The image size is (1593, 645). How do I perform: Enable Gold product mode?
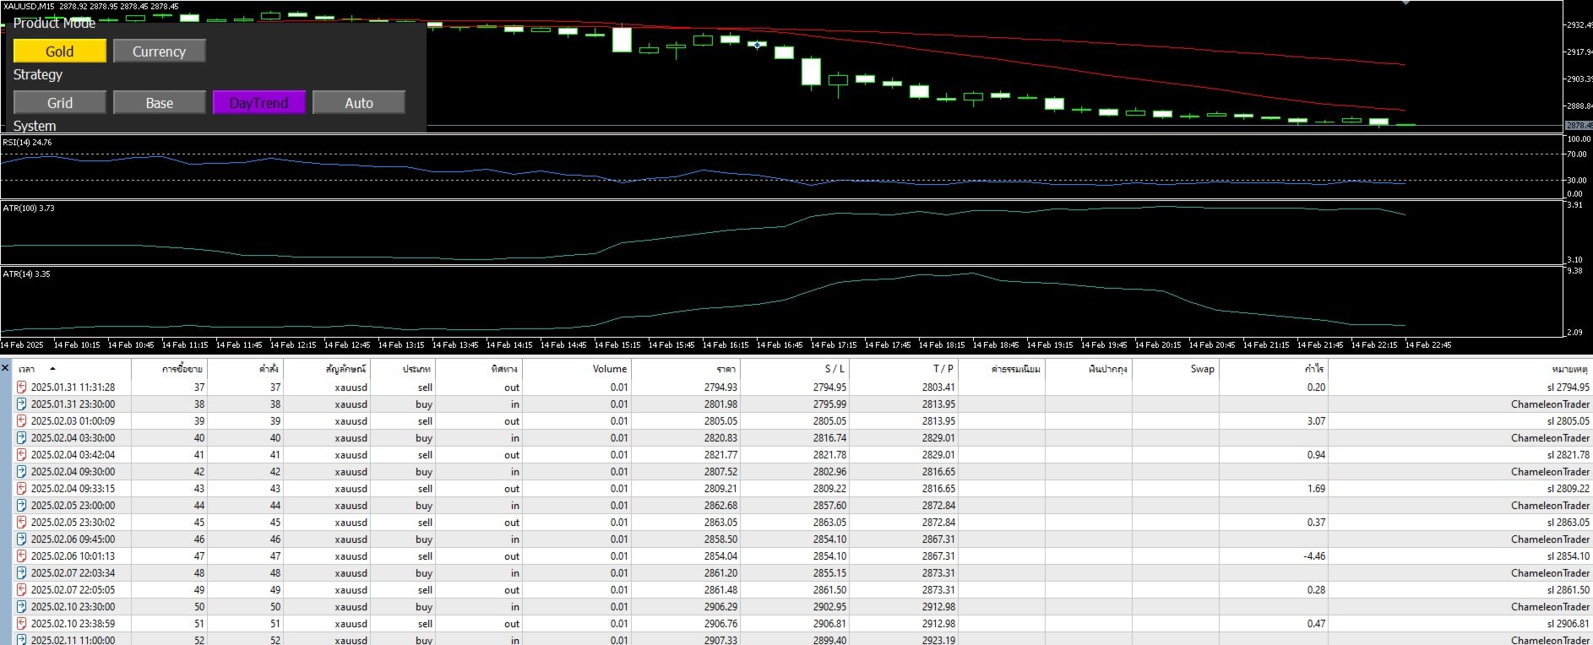point(60,51)
